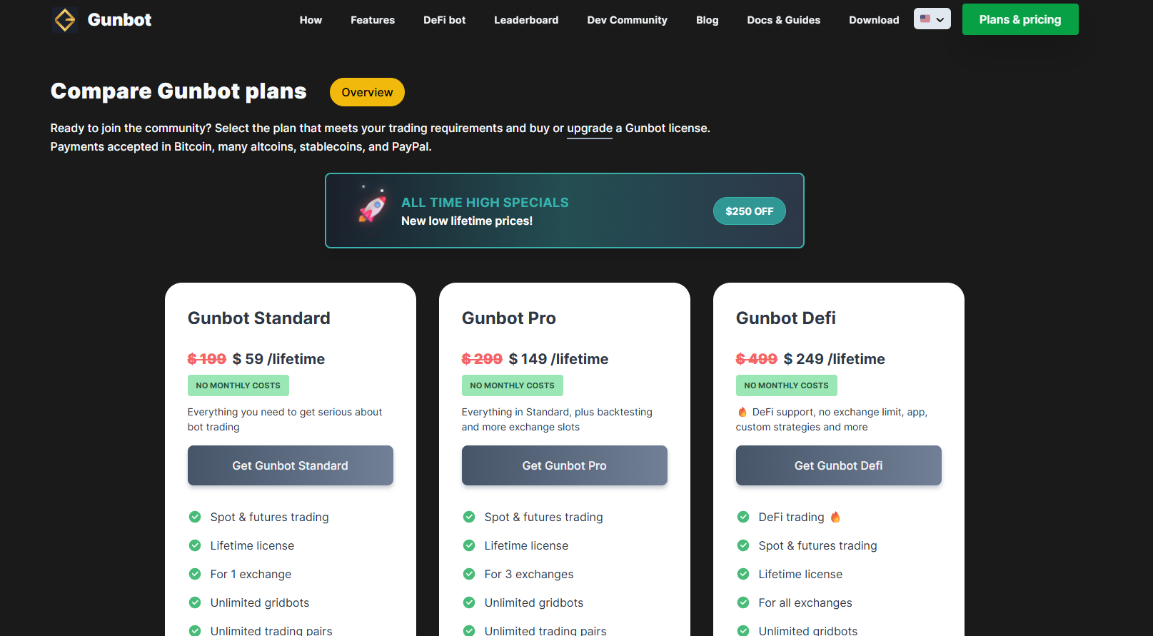This screenshot has height=636, width=1153.
Task: Click check icon beside Standard 'Spot & futures trading'
Action: [195, 517]
